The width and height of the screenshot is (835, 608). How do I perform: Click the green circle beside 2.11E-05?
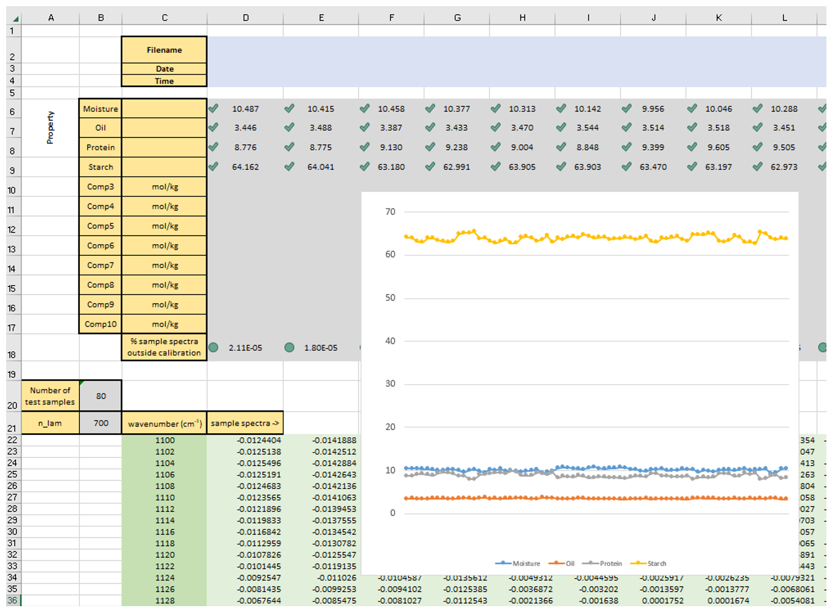pos(213,347)
